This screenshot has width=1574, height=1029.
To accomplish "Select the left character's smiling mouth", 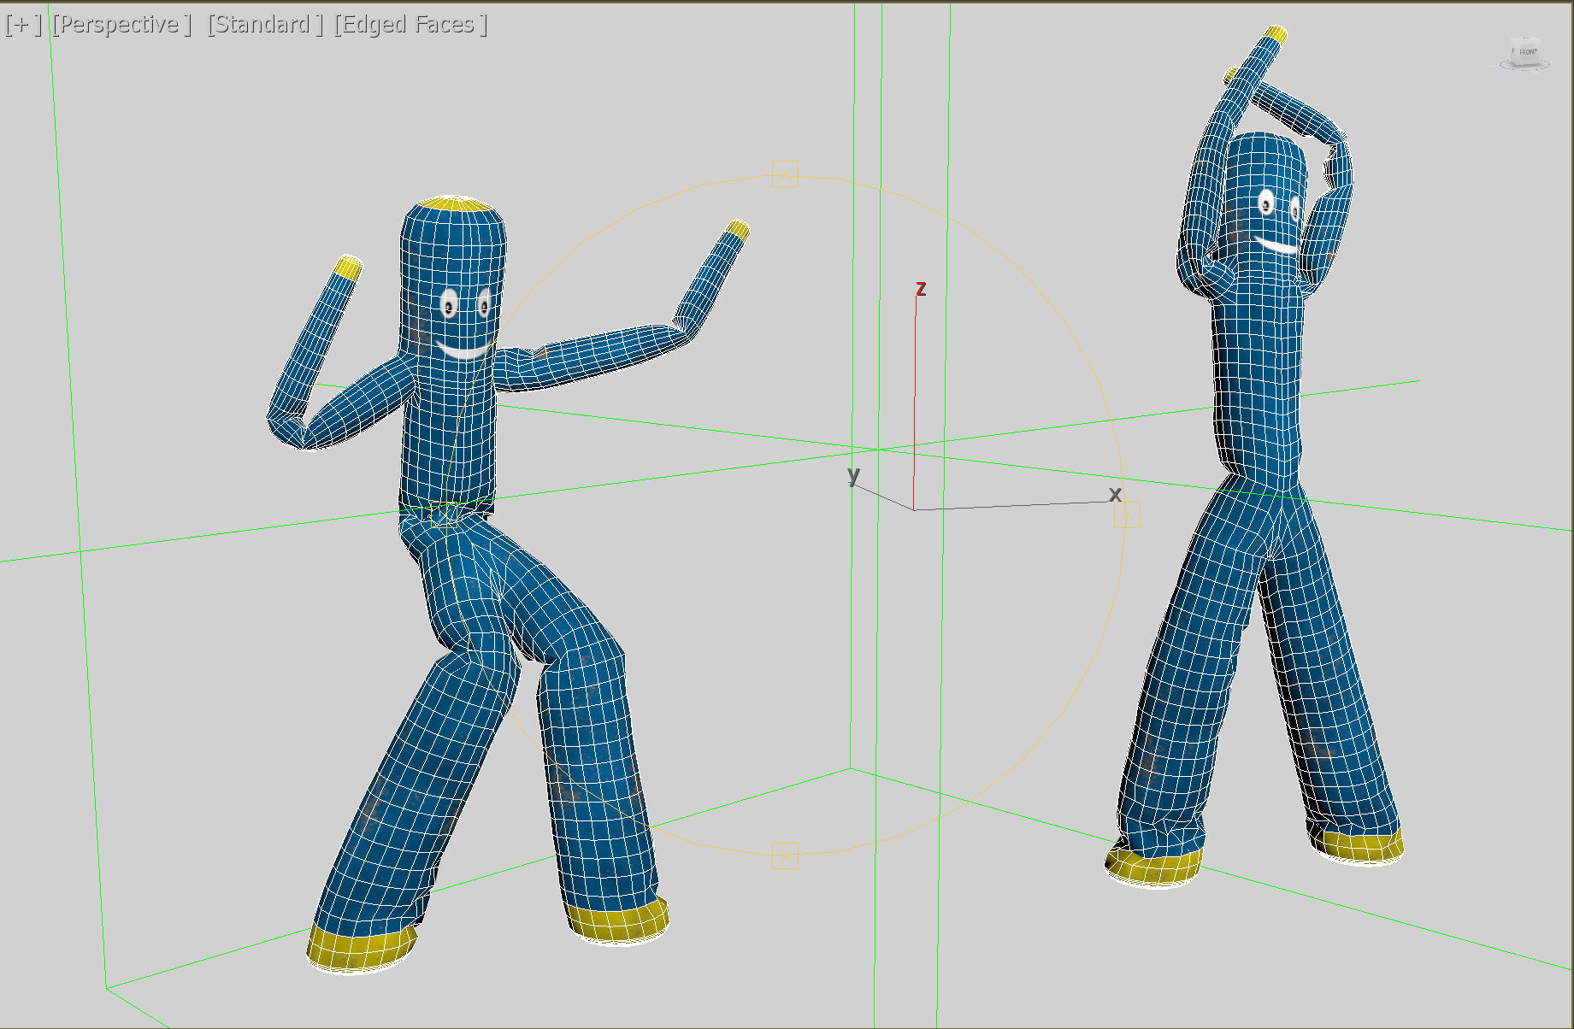I will 464,349.
